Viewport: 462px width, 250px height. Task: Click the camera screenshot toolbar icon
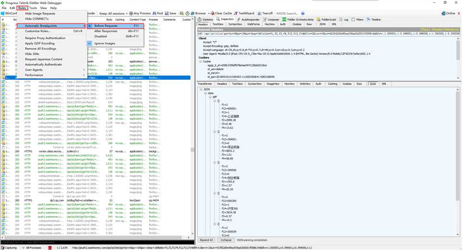click(182, 13)
